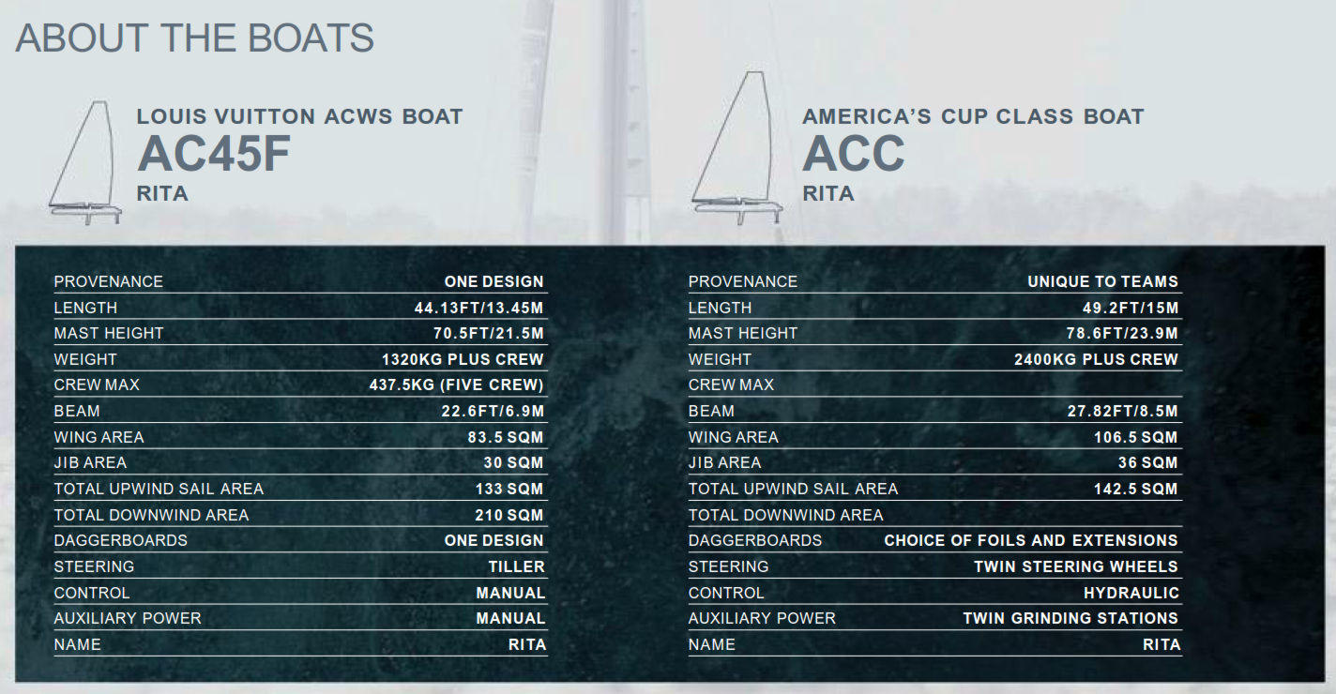Click AC45F length value 44.13FT/13.45M
Viewport: 1336px width, 694px height.
(479, 308)
